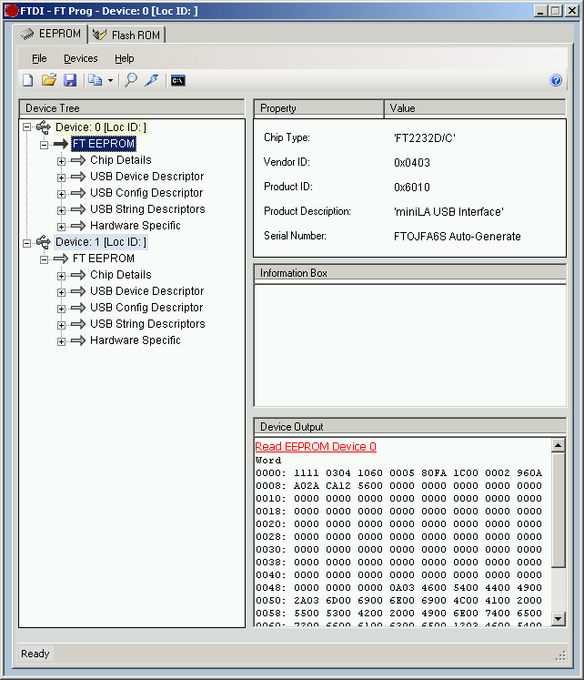The width and height of the screenshot is (584, 680).
Task: Minimize the FT Prog window
Action: point(539,11)
